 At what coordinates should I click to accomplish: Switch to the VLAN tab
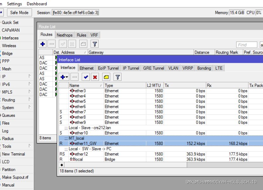(173, 68)
